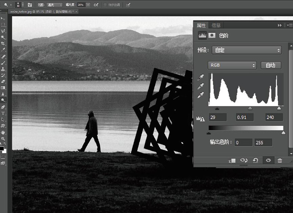This screenshot has width=293, height=213.
Task: Select the Type tool
Action: 3,113
